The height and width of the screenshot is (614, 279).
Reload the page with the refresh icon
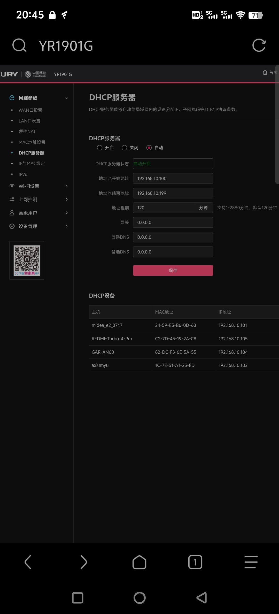[259, 45]
